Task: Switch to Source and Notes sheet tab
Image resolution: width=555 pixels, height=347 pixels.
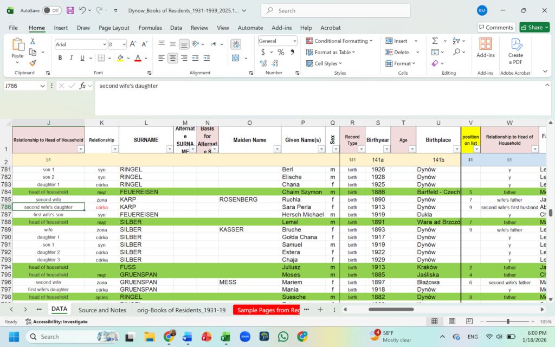Action: coord(102,310)
